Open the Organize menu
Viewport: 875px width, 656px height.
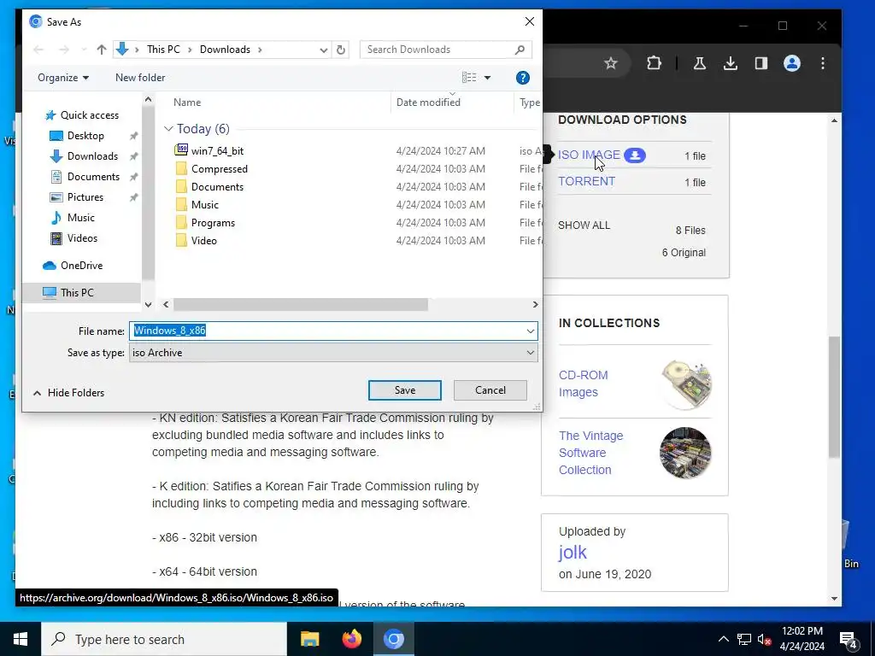(x=63, y=78)
